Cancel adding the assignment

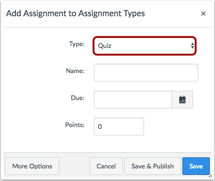[106, 166]
